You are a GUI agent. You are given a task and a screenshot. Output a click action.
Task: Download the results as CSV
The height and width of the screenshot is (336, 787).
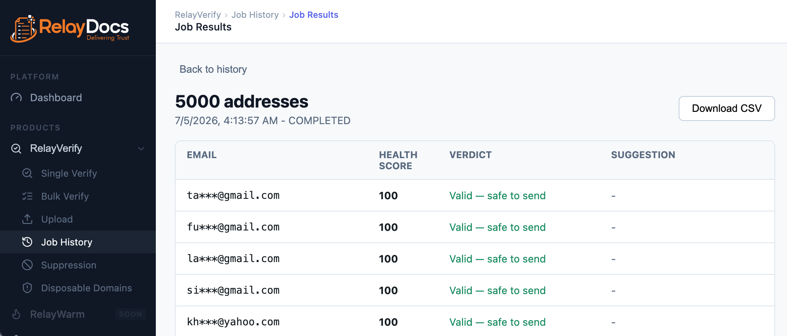point(726,108)
